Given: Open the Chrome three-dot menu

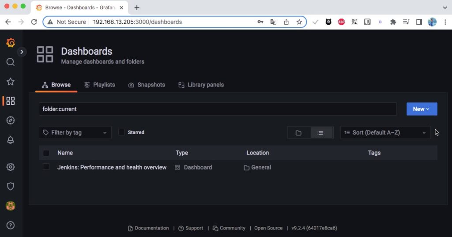Looking at the screenshot, I should (445, 22).
